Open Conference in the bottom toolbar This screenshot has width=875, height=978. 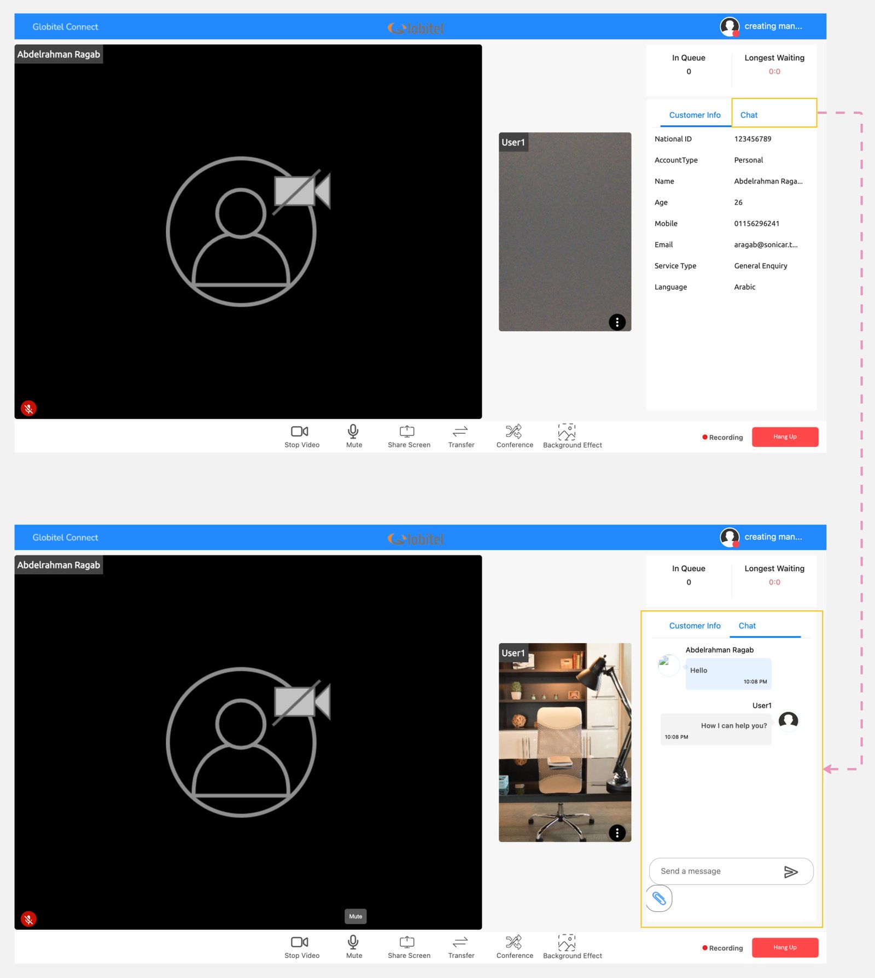514,942
